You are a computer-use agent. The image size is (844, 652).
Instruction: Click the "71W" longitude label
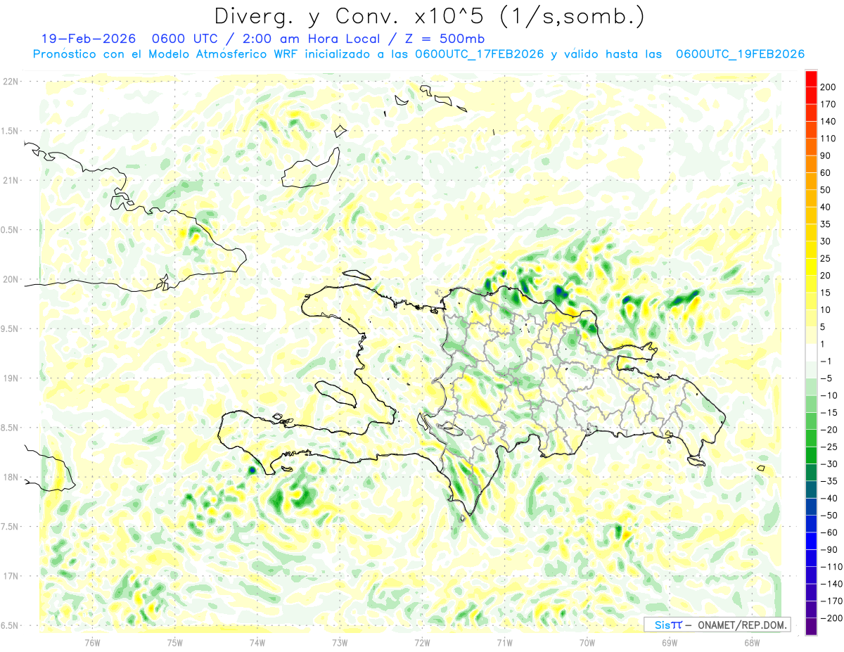[504, 642]
